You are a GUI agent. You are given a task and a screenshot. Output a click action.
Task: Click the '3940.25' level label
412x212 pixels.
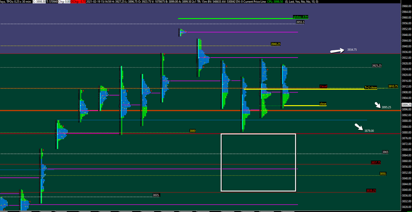point(276,44)
